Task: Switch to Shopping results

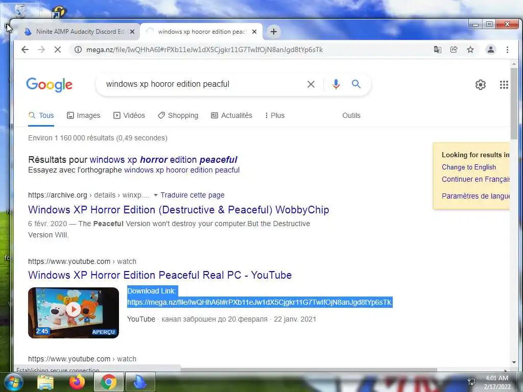Action: click(178, 115)
